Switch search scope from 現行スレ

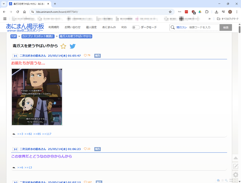click(x=182, y=27)
